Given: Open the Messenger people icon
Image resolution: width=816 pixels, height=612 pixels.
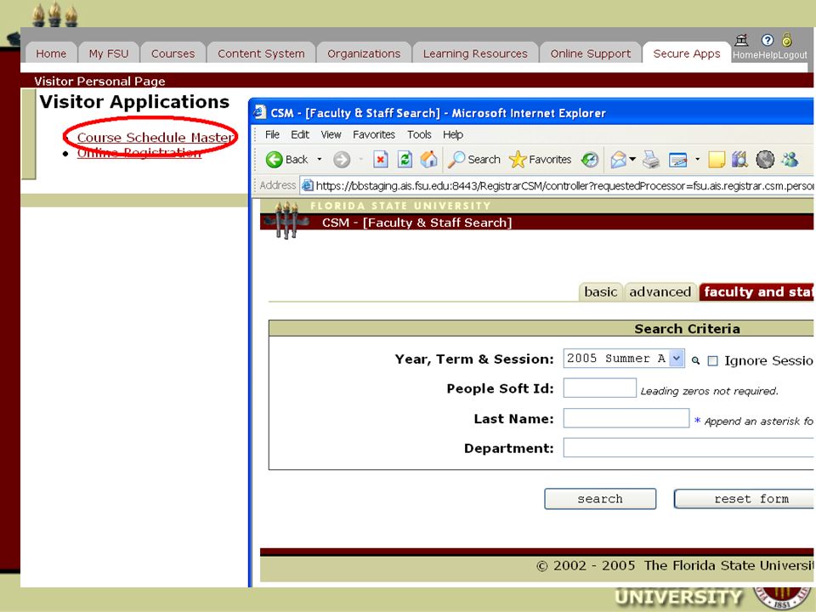Looking at the screenshot, I should (790, 159).
